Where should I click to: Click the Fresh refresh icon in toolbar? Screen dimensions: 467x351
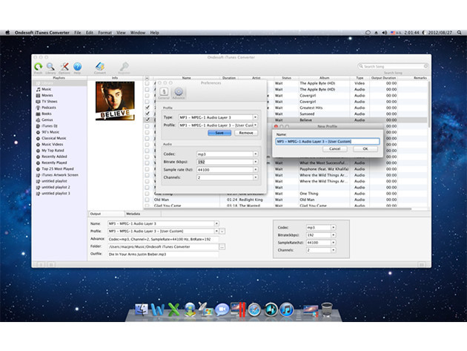pyautogui.click(x=38, y=67)
